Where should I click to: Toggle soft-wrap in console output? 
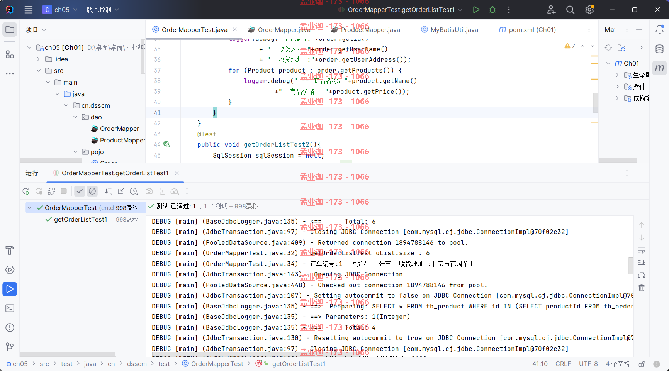click(642, 251)
